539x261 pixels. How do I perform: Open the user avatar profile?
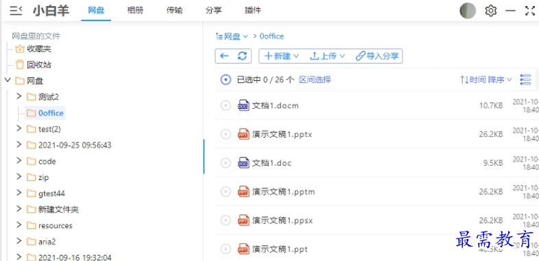(x=468, y=11)
